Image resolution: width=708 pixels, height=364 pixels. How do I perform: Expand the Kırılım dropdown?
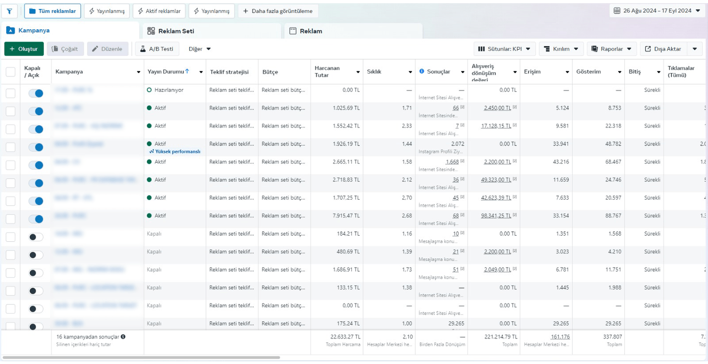[x=561, y=49]
